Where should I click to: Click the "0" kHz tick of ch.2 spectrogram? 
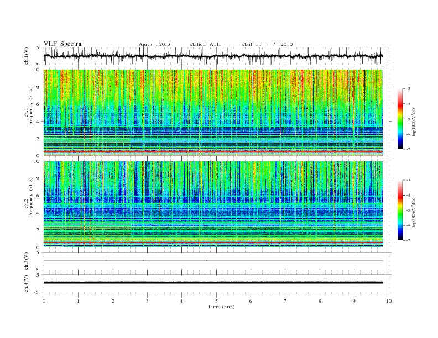39,247
